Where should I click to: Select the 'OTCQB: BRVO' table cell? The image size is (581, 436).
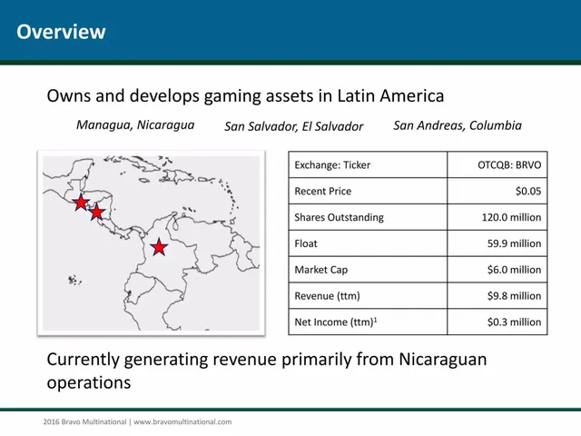click(x=497, y=164)
